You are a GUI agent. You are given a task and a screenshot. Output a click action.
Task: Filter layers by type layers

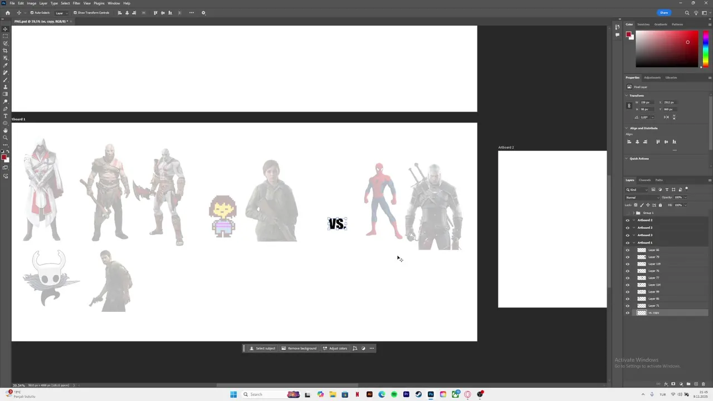click(667, 189)
